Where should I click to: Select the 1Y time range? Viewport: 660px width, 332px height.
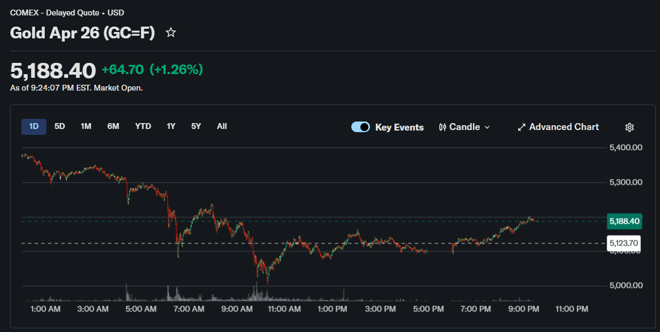[x=171, y=126]
